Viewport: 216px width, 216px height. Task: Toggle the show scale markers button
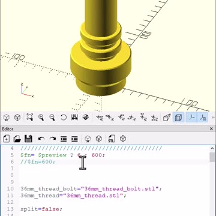[x=202, y=118]
